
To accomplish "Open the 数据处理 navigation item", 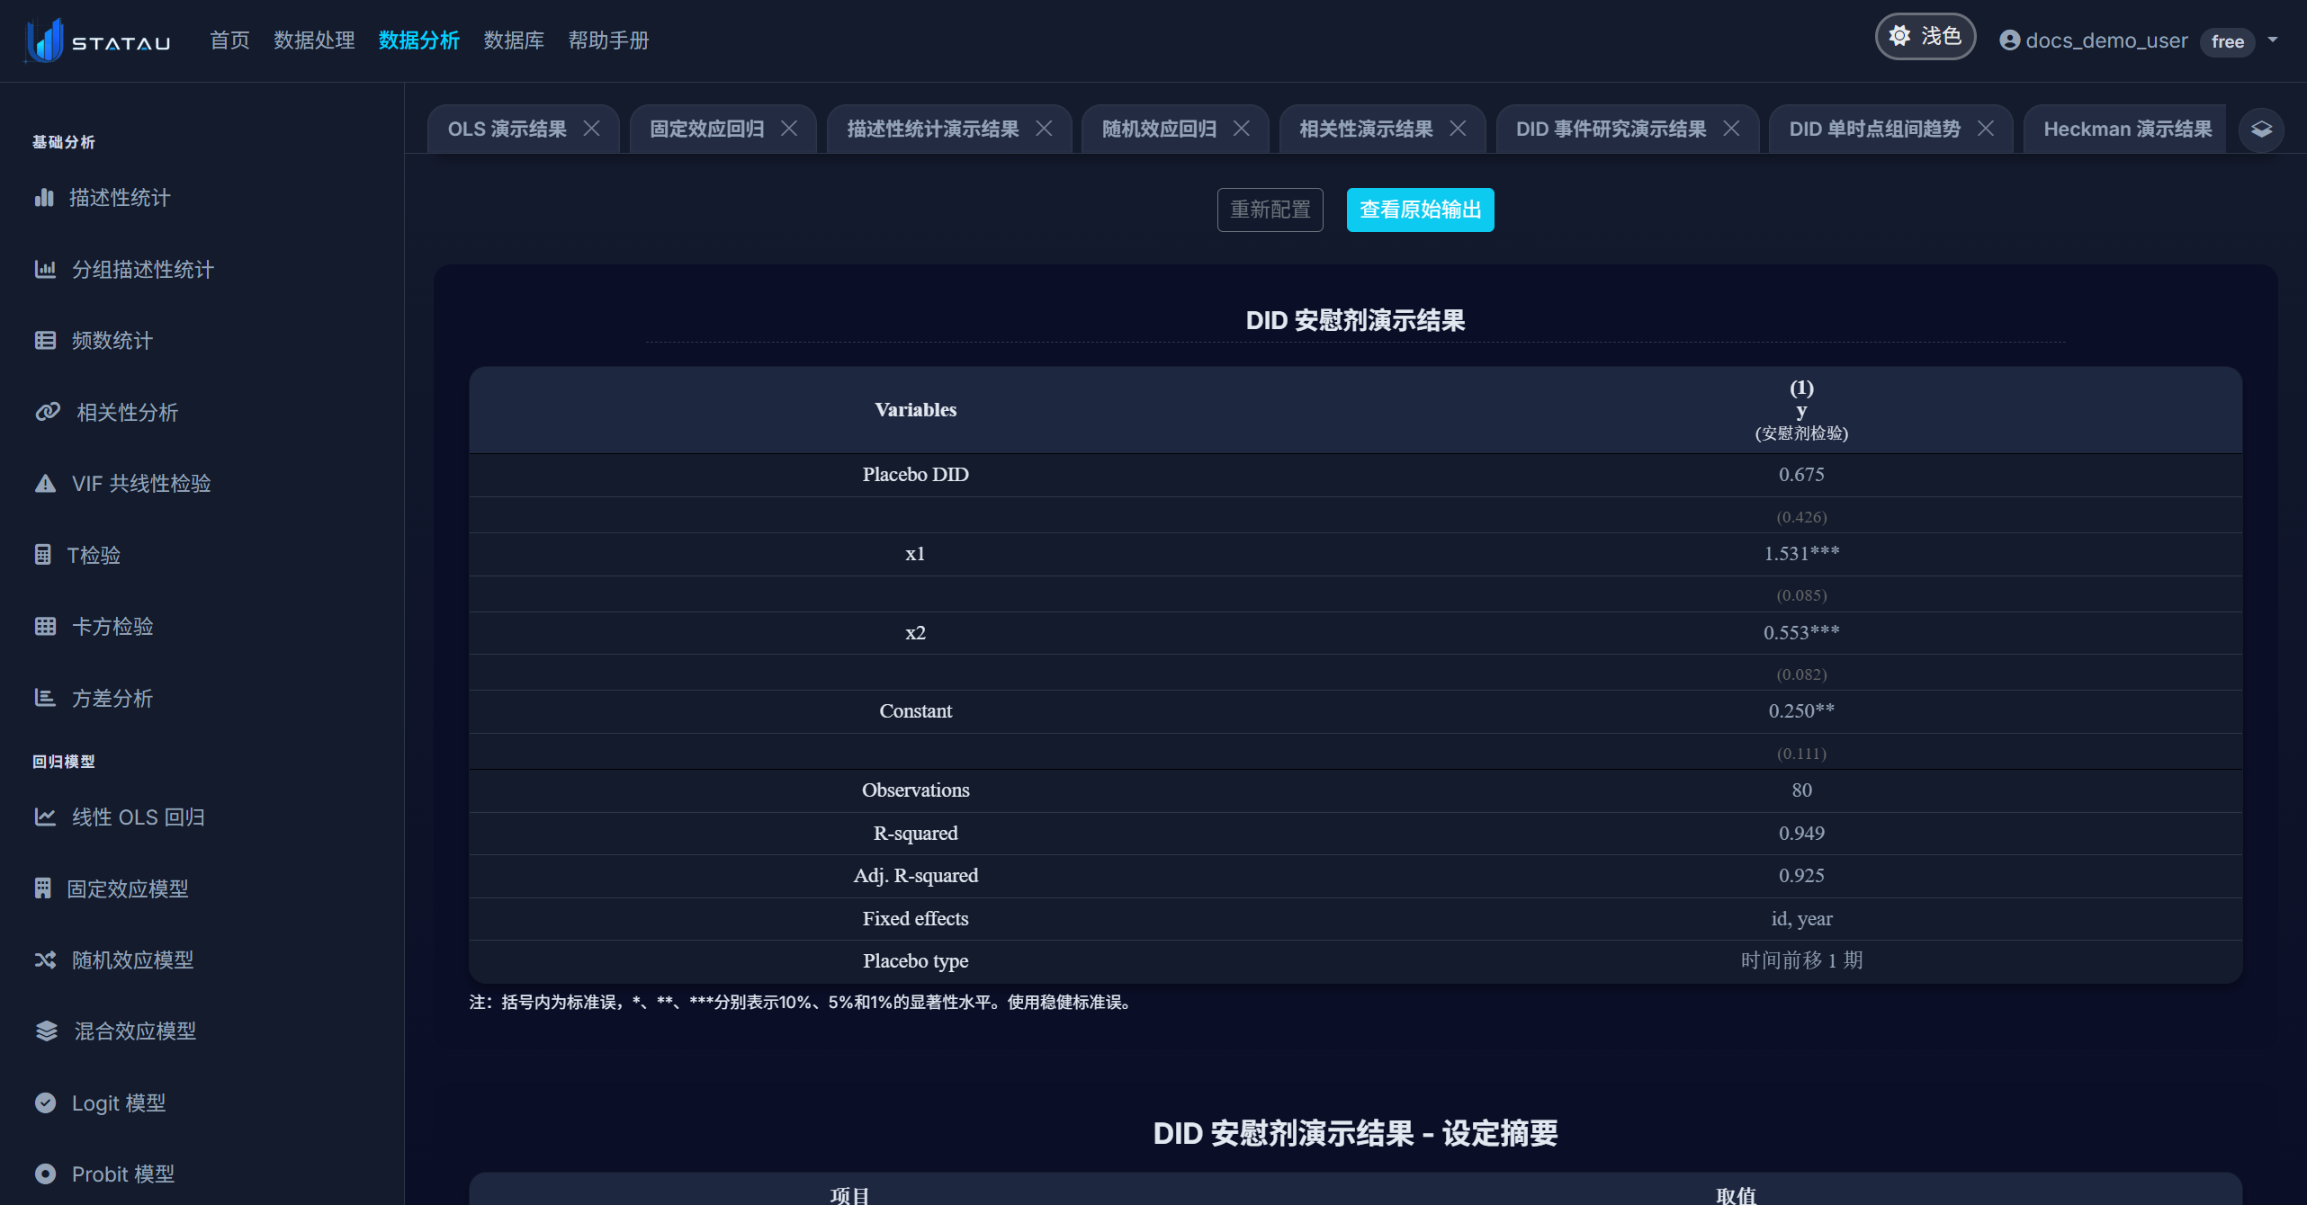I will pos(314,40).
